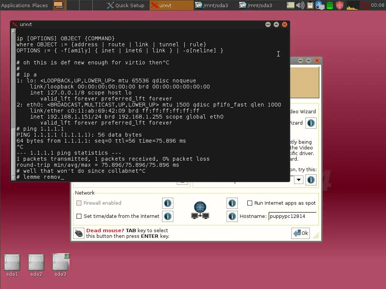Select the urxvt taskbar entry
Screen dimensions: 386x289
click(172, 5)
